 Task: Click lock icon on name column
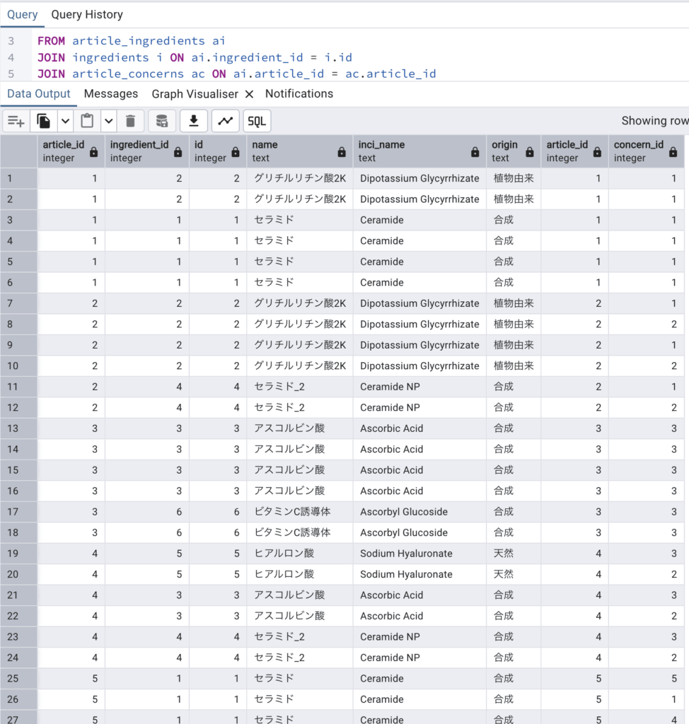coord(342,152)
